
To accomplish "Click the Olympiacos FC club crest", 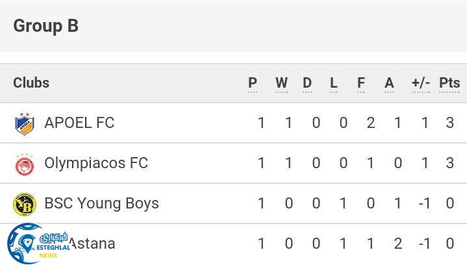I will click(25, 164).
